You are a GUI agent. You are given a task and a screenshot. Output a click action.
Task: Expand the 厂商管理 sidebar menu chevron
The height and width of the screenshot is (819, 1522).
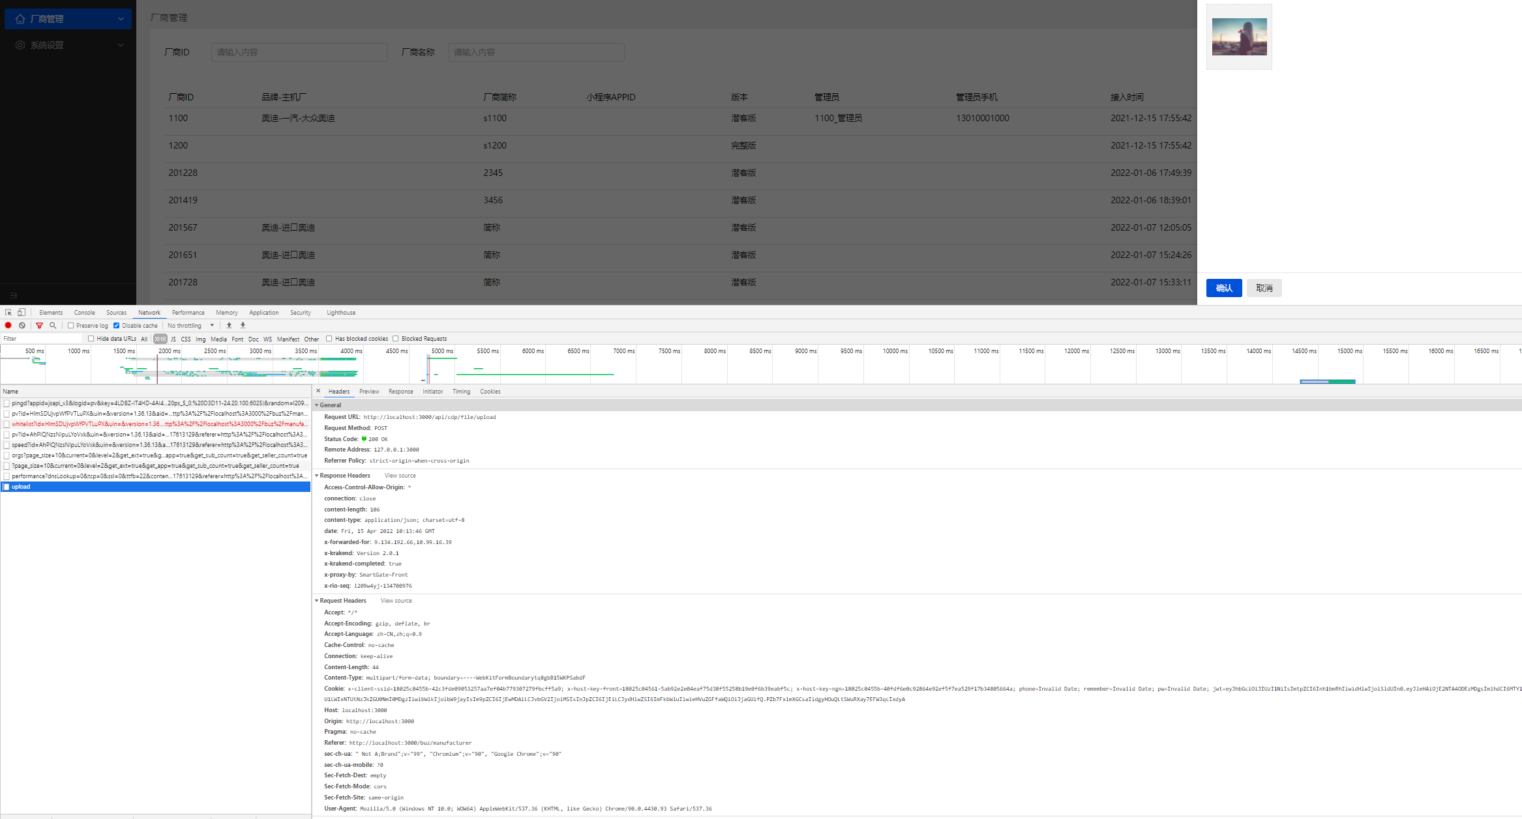[121, 19]
